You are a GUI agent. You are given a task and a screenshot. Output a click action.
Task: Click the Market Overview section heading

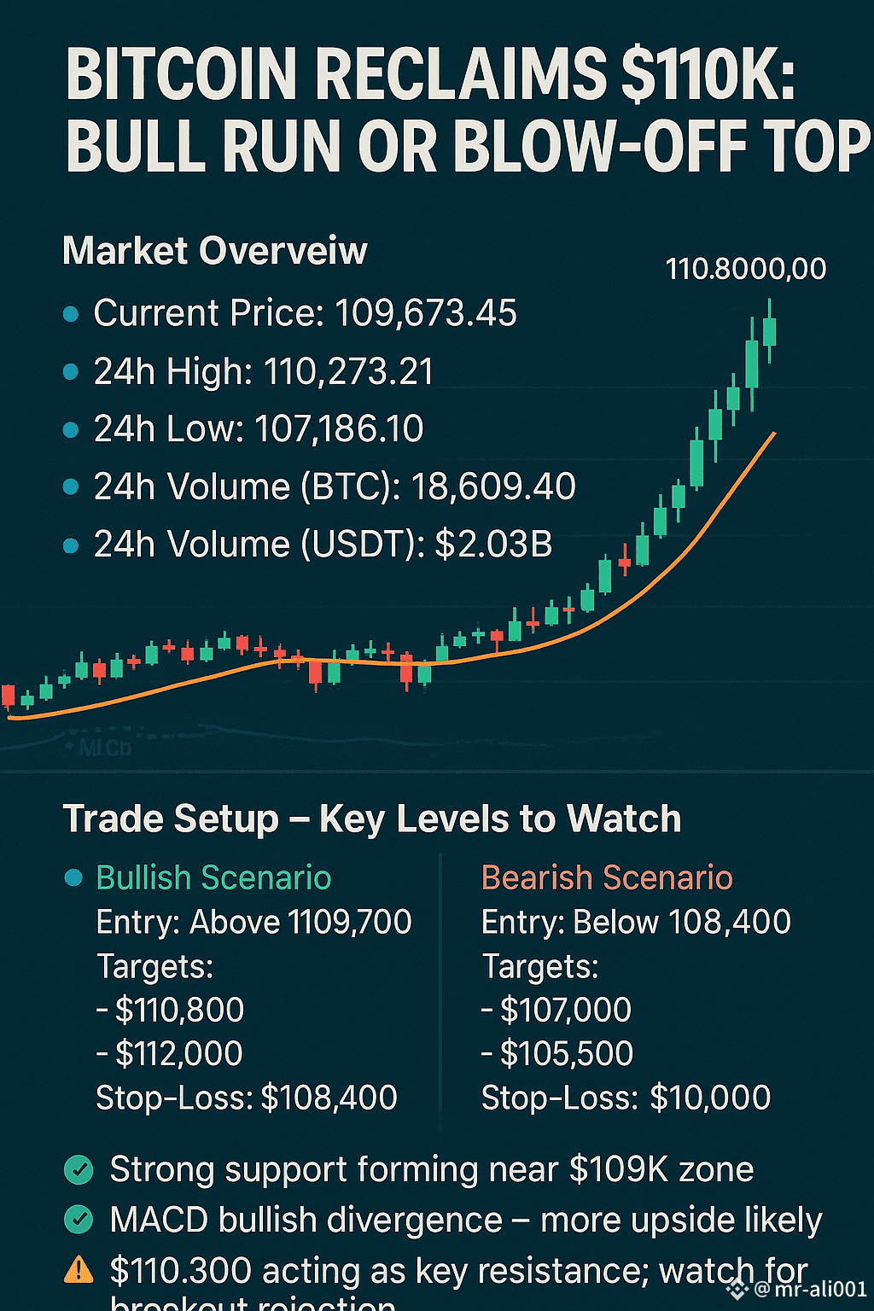click(215, 251)
